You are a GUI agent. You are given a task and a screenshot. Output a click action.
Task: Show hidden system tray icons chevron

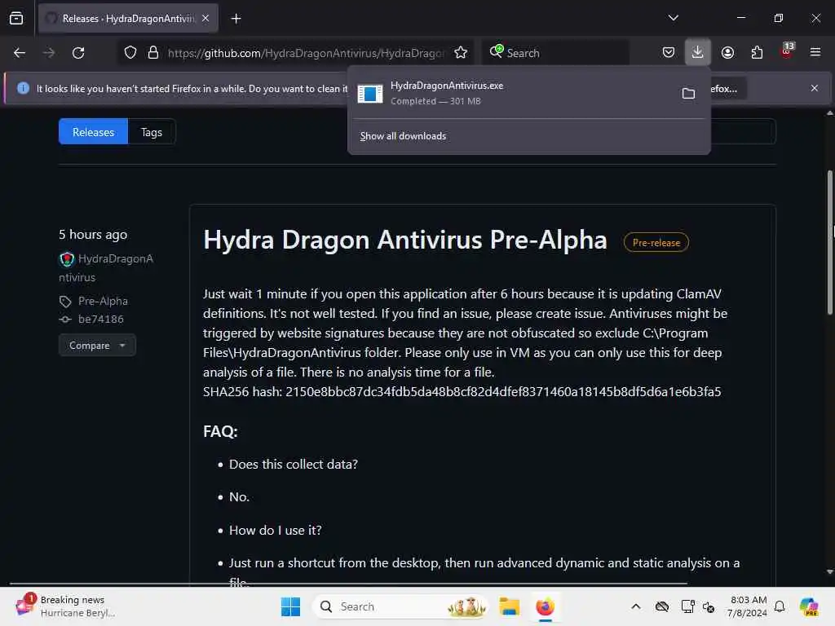point(636,606)
